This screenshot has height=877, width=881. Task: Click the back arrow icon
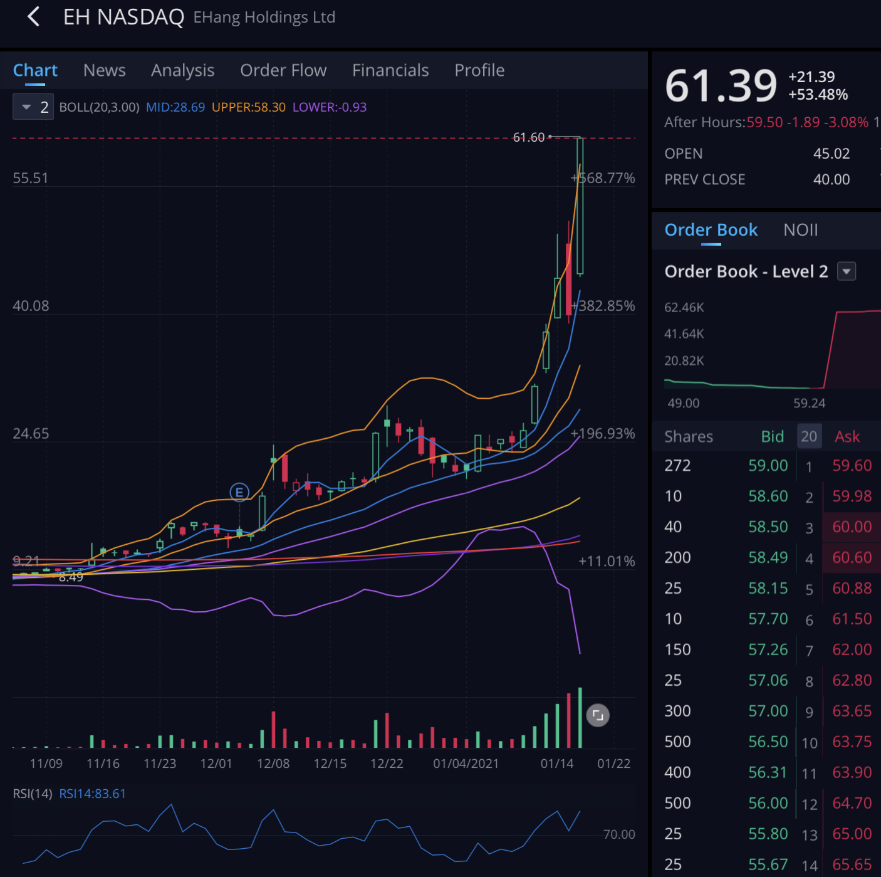pos(34,17)
